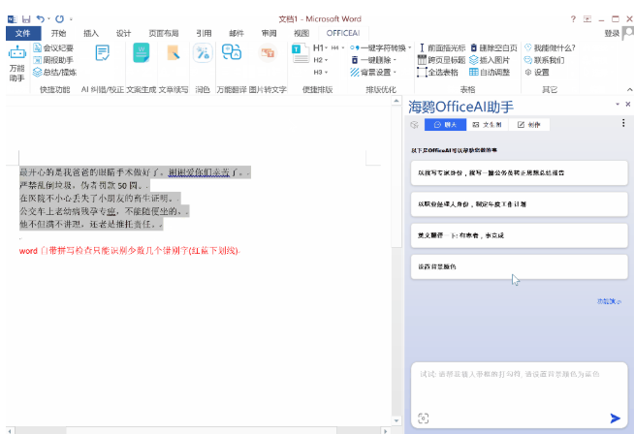Image resolution: width=634 pixels, height=434 pixels.
Task: Close the 海鹦OfficeAI助手 task pane
Action: coord(628,105)
